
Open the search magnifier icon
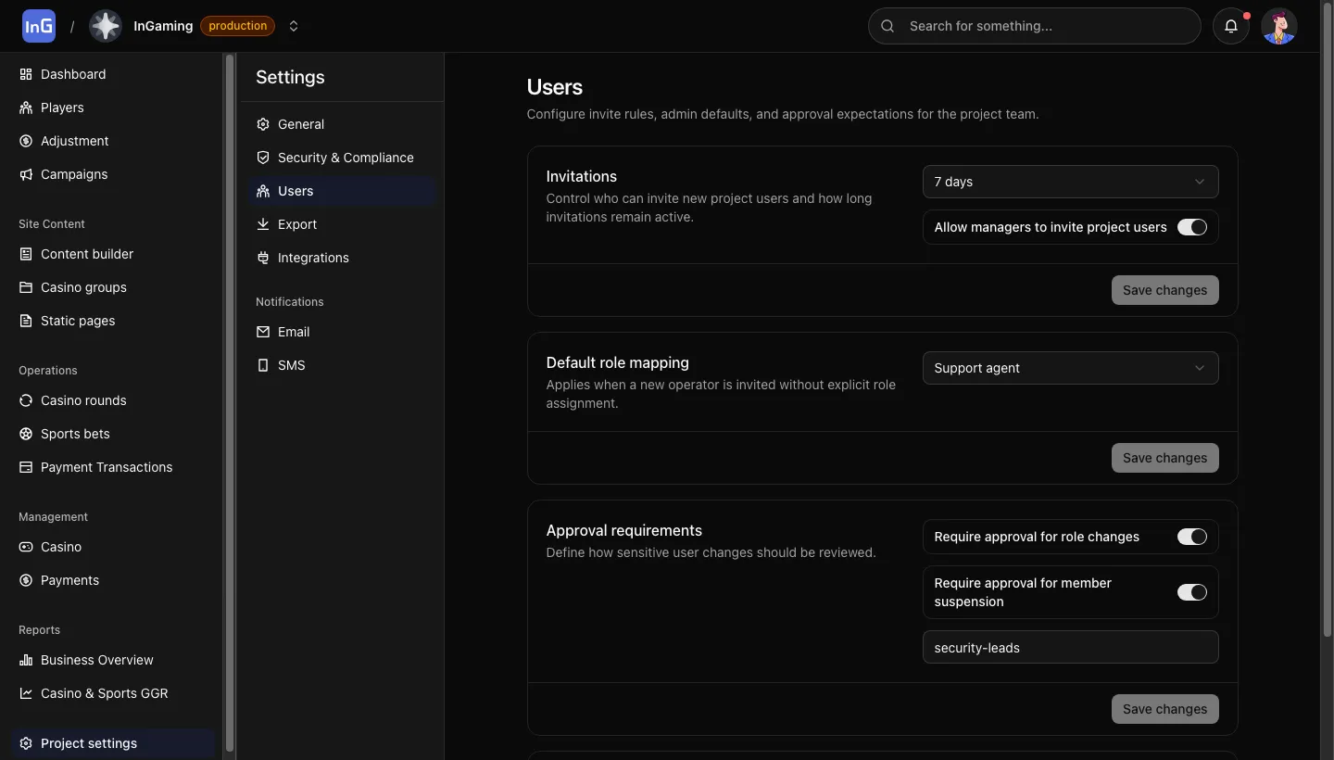tap(887, 26)
